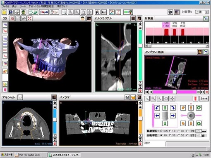Click the maximize icon in 対象歯 panel header
Screen dimensions: 211x158
pyautogui.click(x=206, y=19)
